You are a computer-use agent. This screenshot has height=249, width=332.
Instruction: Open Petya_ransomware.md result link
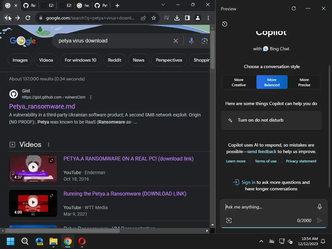tap(42, 106)
